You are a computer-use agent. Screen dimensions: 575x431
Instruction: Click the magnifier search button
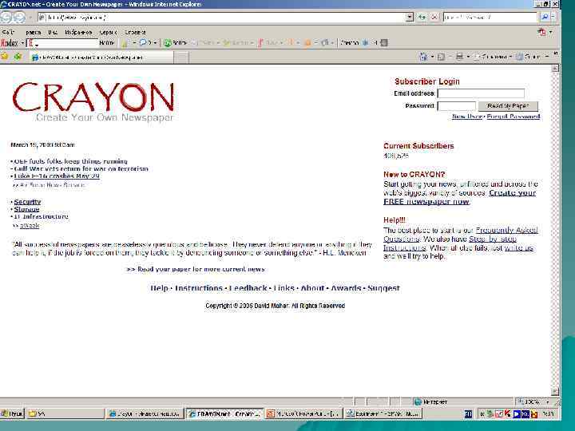(545, 17)
